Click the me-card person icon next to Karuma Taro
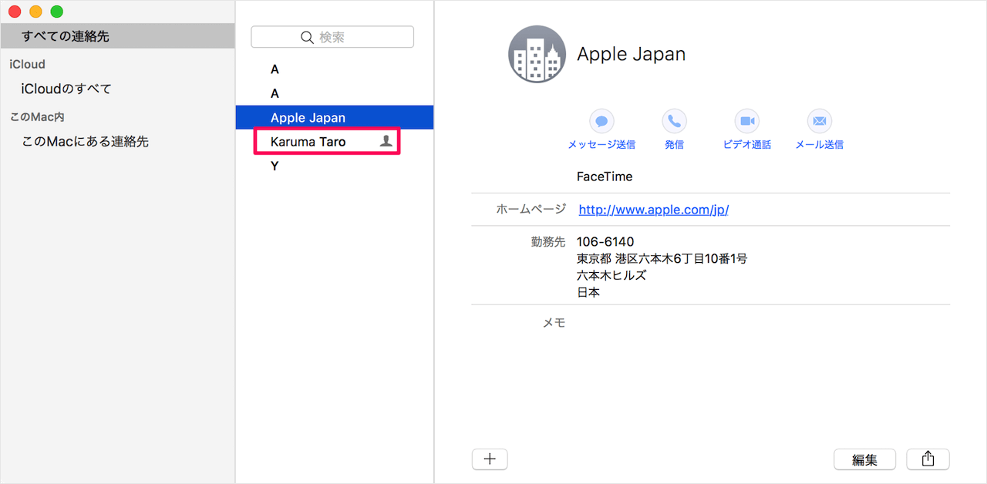The image size is (987, 484). 386,142
